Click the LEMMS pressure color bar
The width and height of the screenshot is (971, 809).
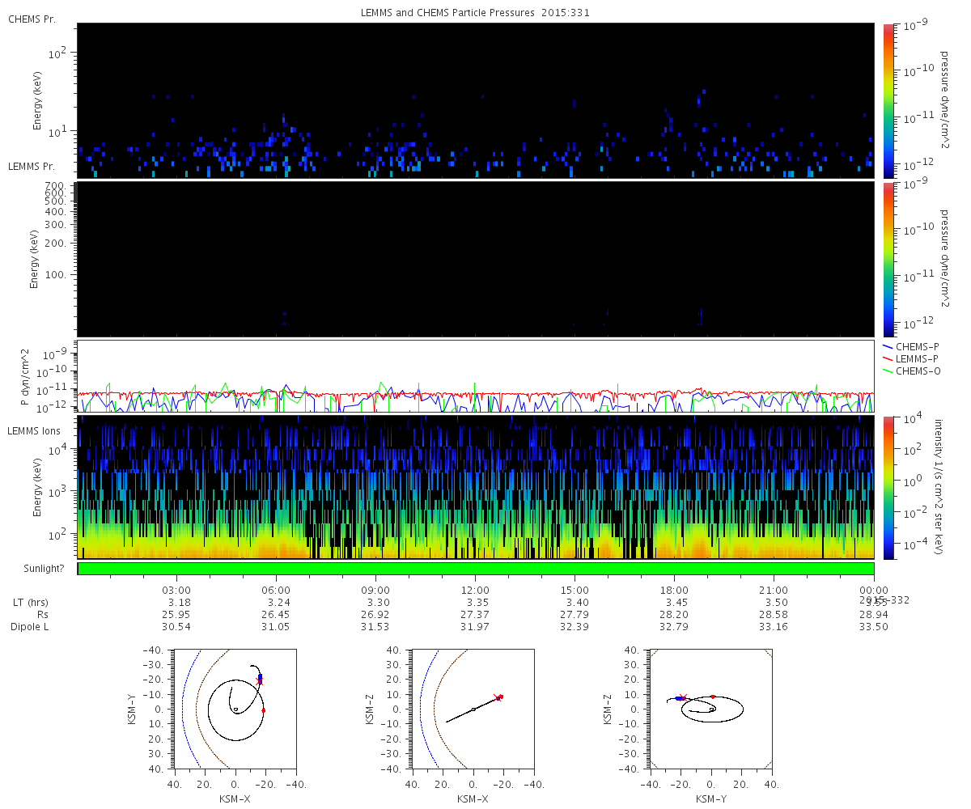tap(888, 259)
